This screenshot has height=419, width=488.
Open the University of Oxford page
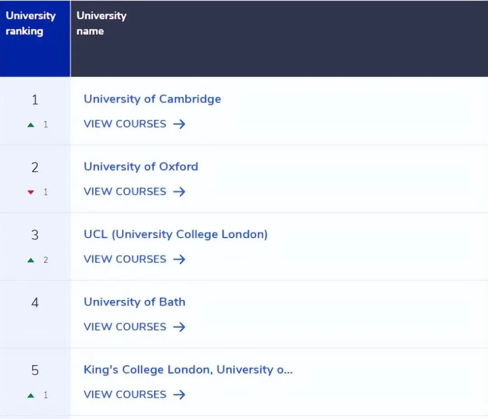(141, 167)
